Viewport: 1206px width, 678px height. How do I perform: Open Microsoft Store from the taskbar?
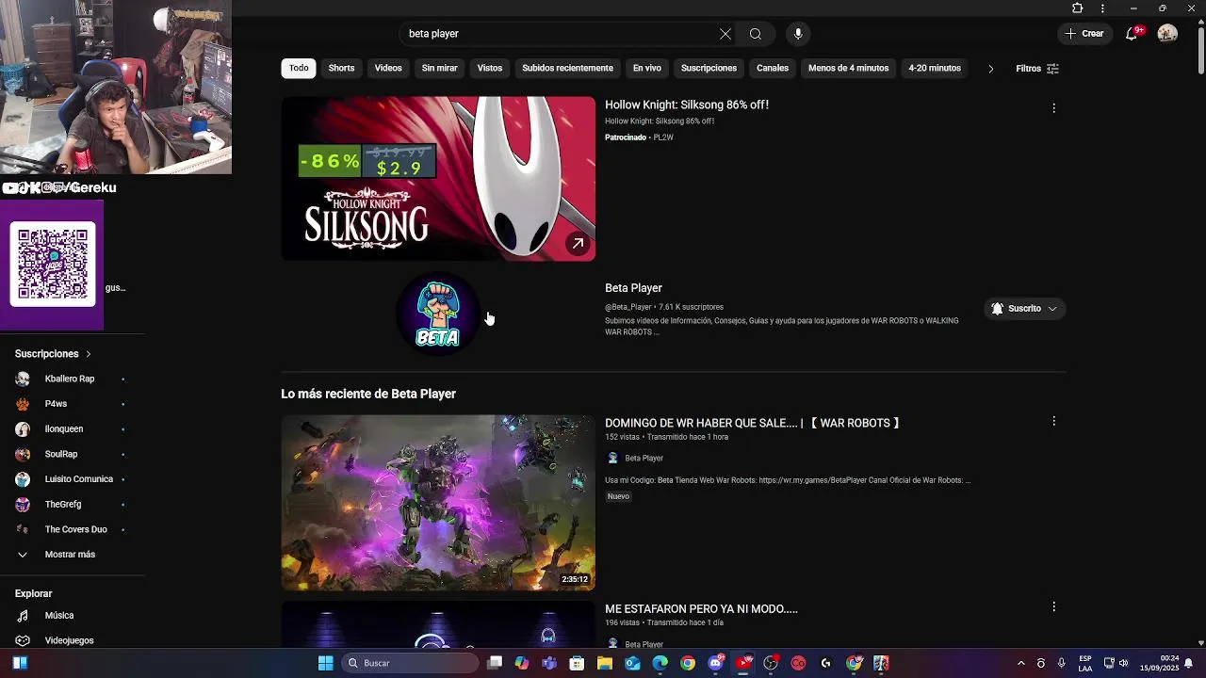pyautogui.click(x=577, y=663)
